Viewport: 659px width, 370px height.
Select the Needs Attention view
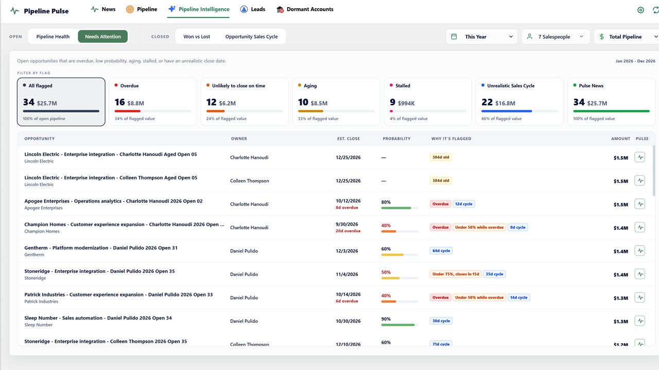point(103,36)
